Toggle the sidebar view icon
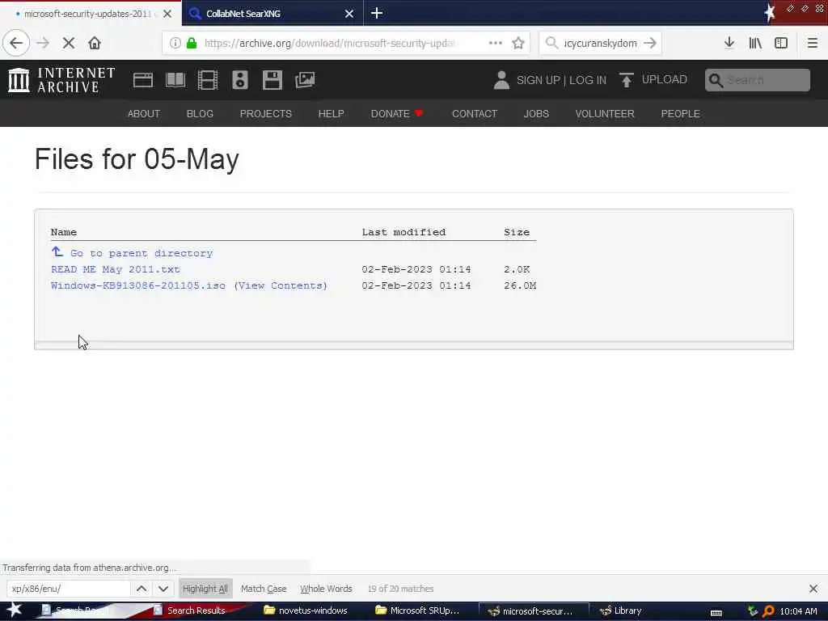Image resolution: width=828 pixels, height=621 pixels. pos(781,43)
